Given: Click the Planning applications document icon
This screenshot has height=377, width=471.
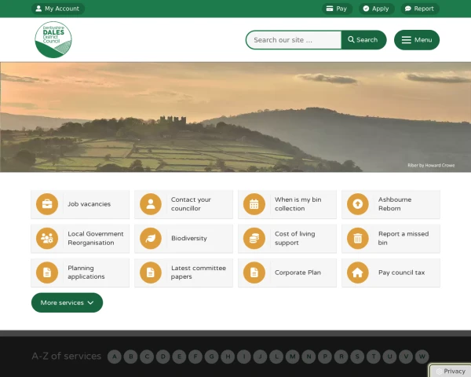Looking at the screenshot, I should [47, 273].
